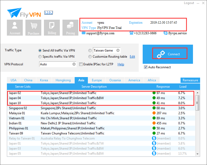
Task: Open the Account icon button
Action: [15, 28]
